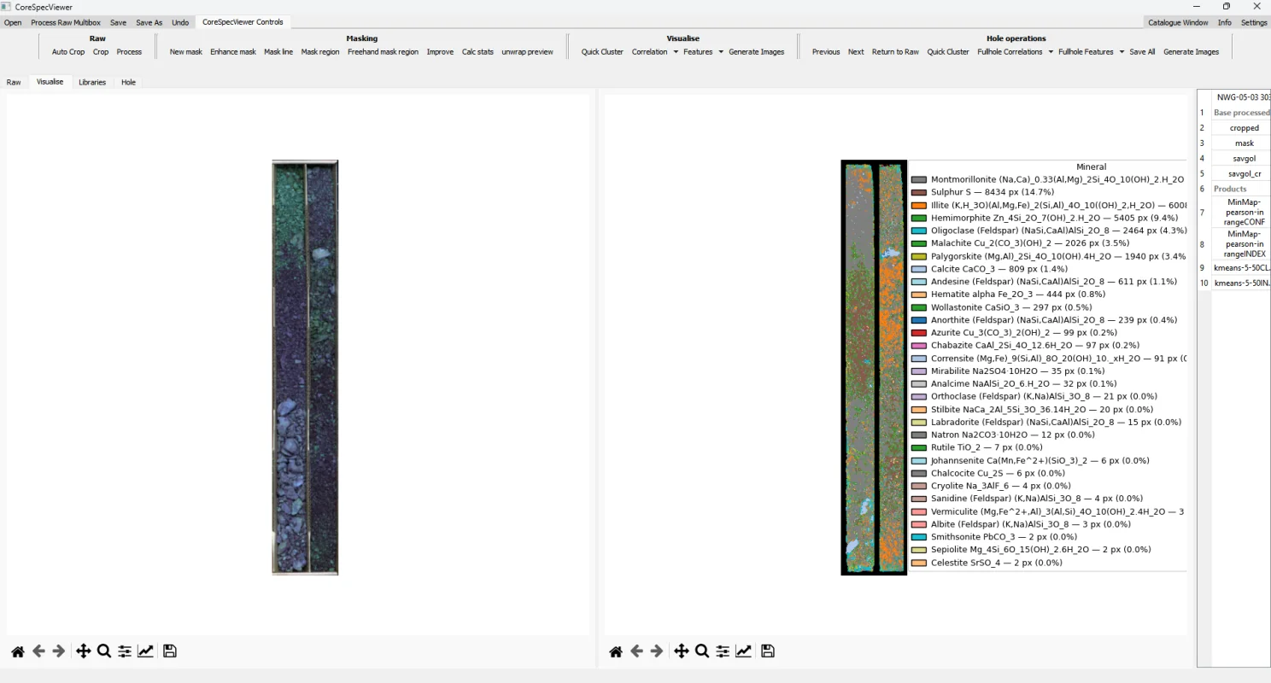Click Open in the top menu
The image size is (1271, 683).
pyautogui.click(x=13, y=23)
